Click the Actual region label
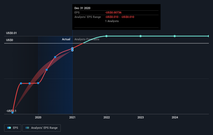This screenshot has width=213, height=135. (66, 39)
